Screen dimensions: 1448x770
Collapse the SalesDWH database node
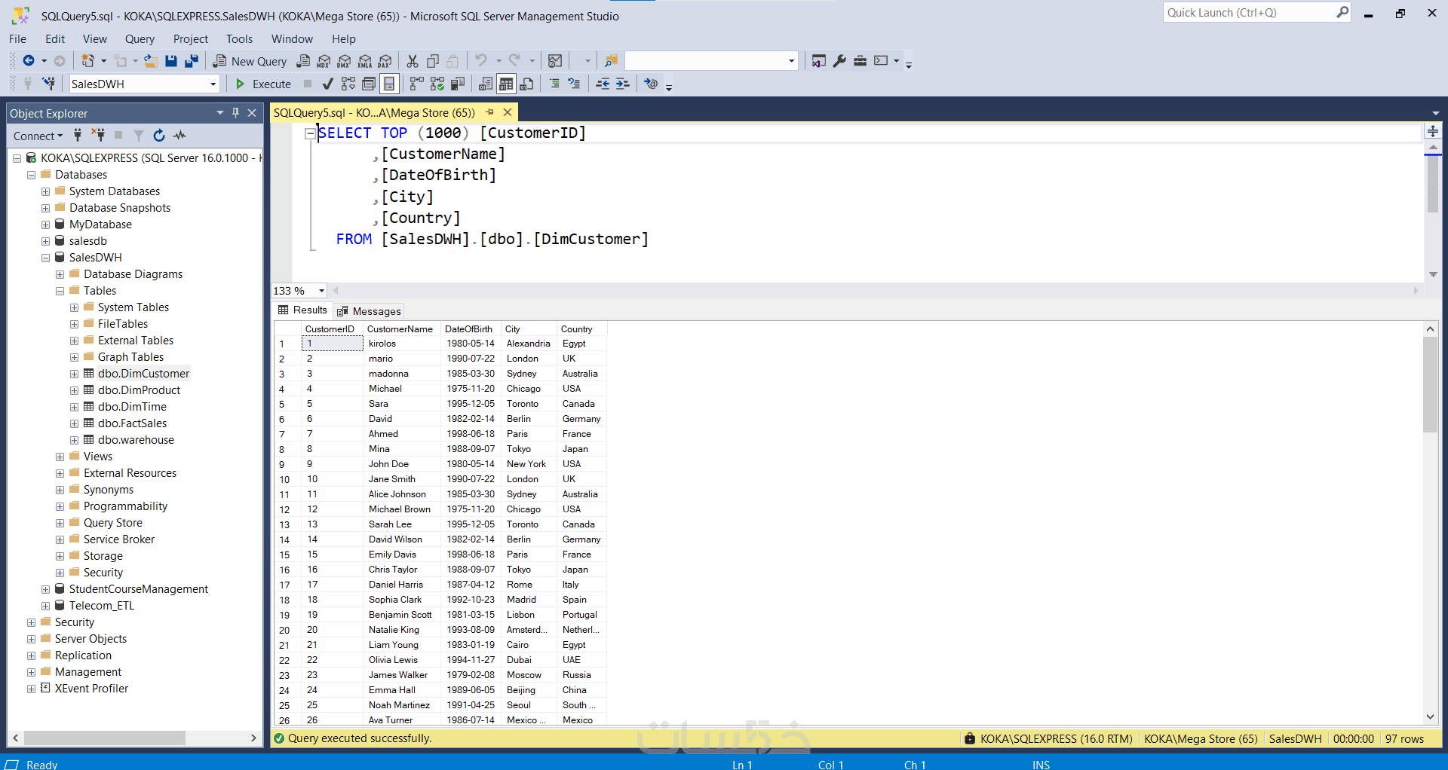tap(45, 258)
